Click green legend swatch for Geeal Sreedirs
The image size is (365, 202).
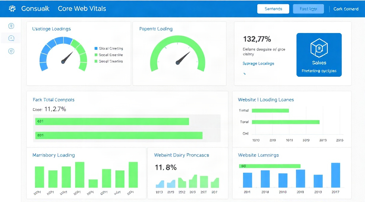pyautogui.click(x=96, y=61)
